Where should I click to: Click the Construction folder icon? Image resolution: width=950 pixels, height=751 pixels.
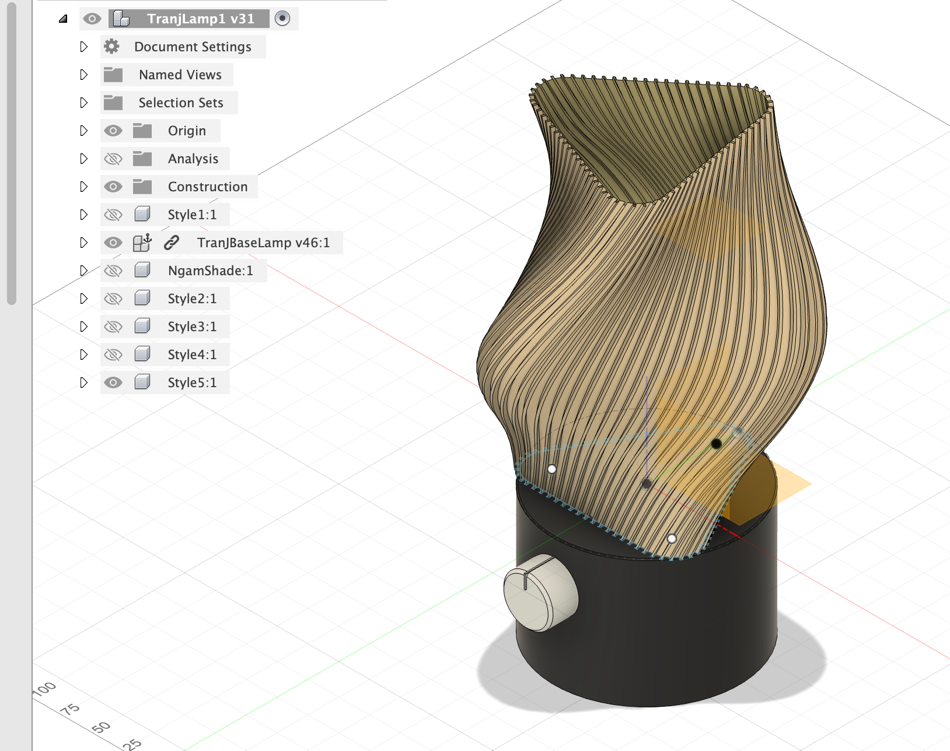click(x=142, y=187)
